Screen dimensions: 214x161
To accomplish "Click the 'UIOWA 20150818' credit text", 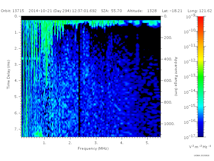I will click(x=201, y=156).
